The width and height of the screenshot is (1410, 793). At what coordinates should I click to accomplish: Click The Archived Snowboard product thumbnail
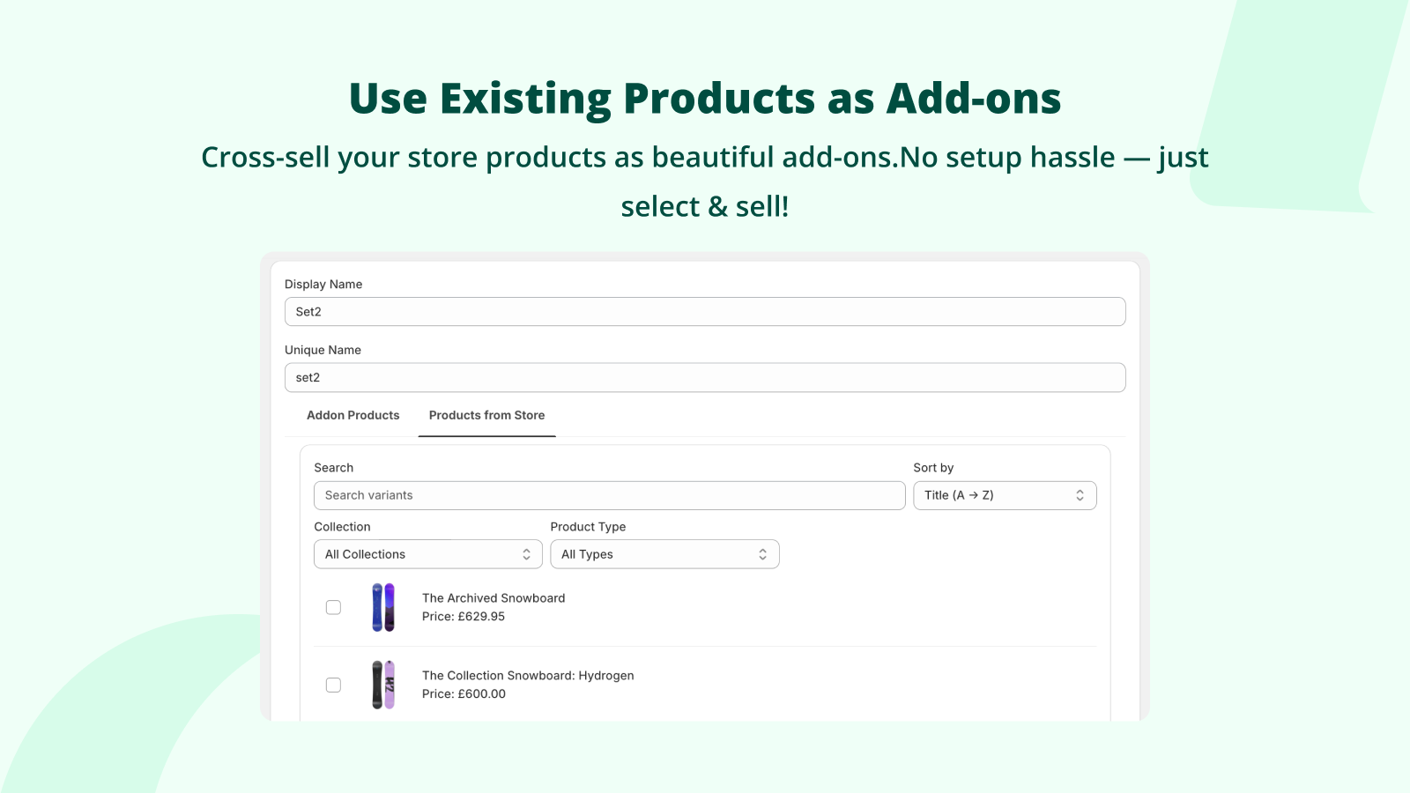coord(383,607)
